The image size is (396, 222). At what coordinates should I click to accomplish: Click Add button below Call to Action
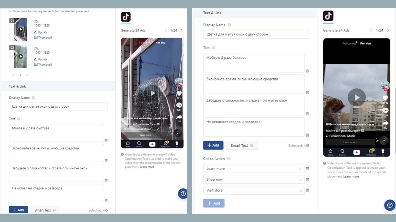[214, 203]
